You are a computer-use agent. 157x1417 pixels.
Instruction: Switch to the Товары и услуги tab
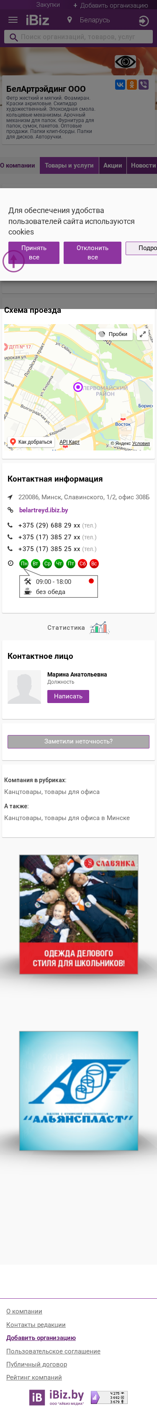[x=69, y=165]
